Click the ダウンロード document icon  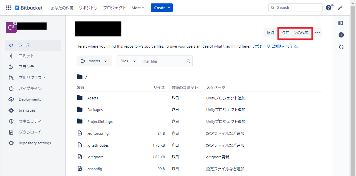coord(11,132)
